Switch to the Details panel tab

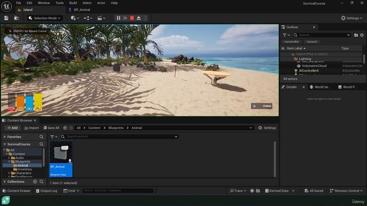pos(291,87)
